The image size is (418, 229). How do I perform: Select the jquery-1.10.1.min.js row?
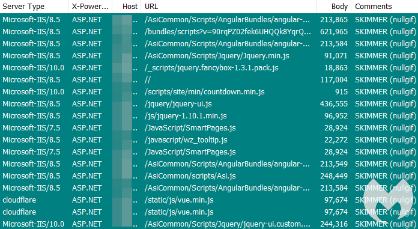pos(209,115)
